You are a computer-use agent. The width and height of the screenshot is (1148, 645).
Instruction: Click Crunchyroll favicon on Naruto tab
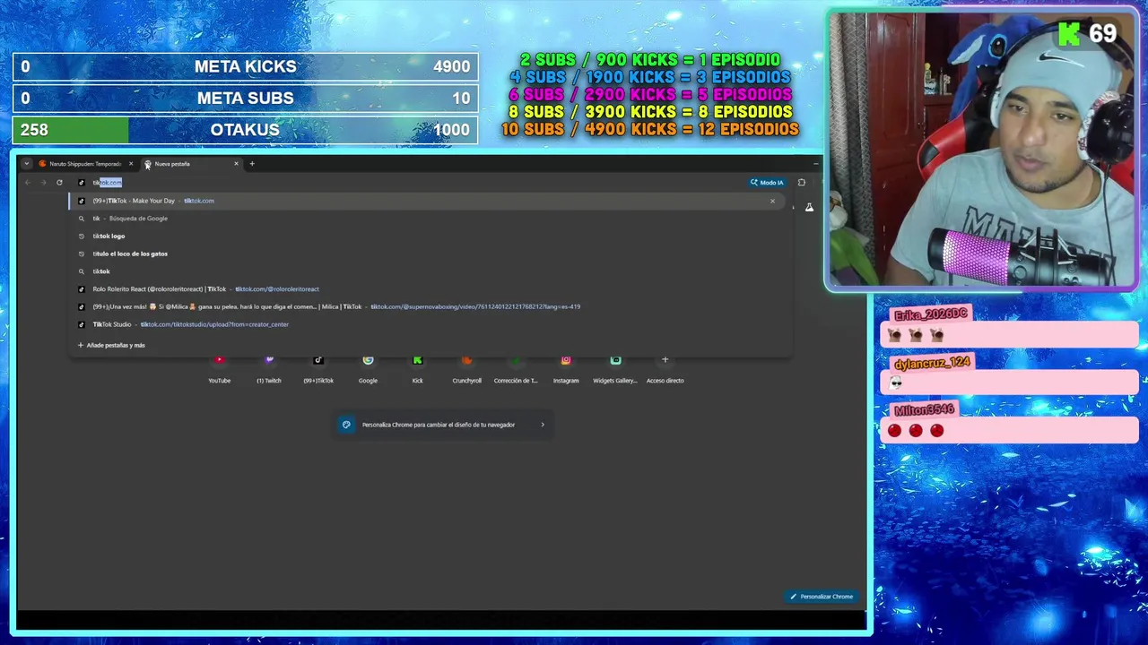click(42, 164)
